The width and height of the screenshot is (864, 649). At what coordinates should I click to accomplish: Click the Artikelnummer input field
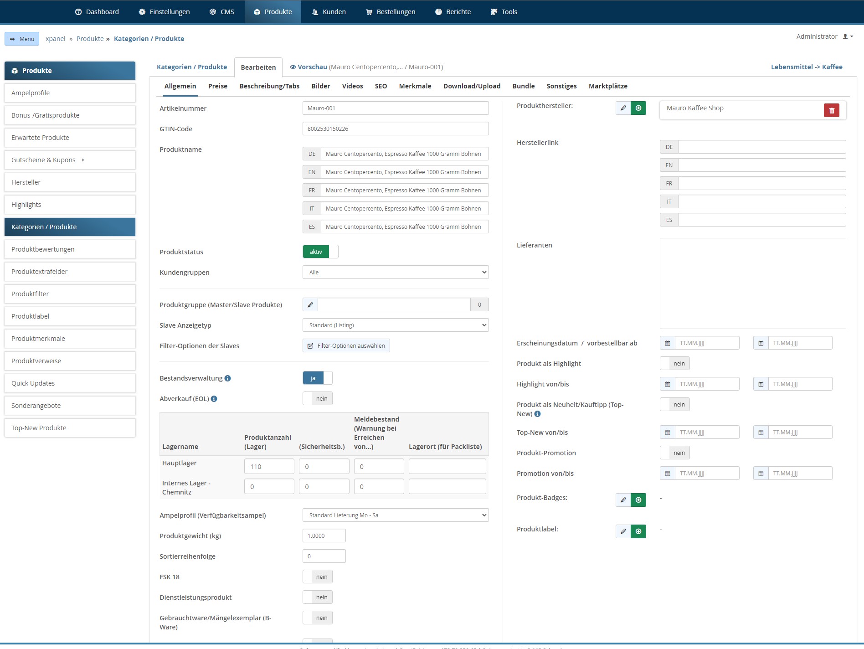point(396,108)
